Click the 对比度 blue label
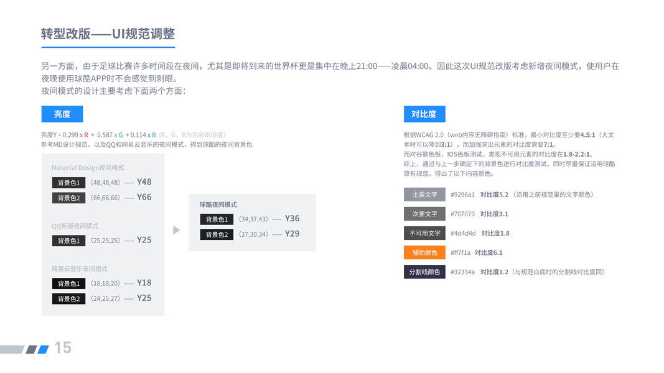664x373 pixels. (x=424, y=114)
